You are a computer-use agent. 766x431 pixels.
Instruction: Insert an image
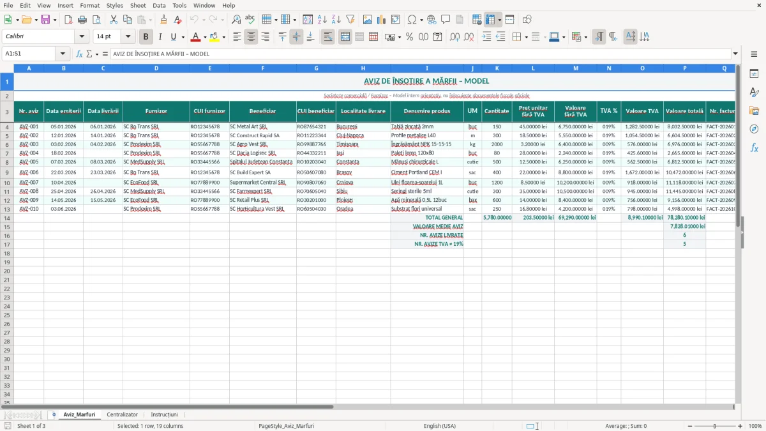click(368, 20)
